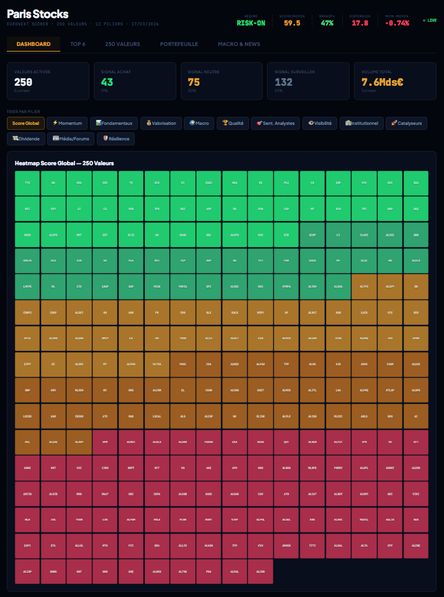Choose the Valorisation money bag filter
This screenshot has width=444, height=597.
point(161,124)
